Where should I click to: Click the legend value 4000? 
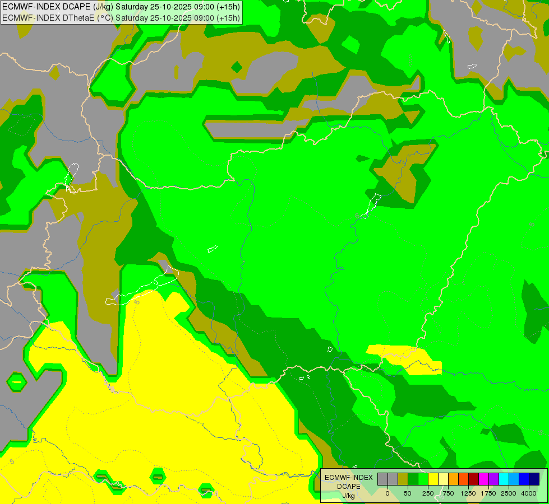[529, 493]
